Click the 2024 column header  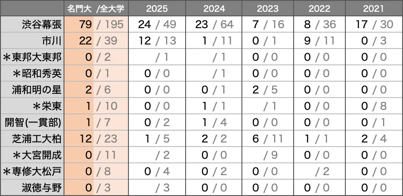(214, 9)
